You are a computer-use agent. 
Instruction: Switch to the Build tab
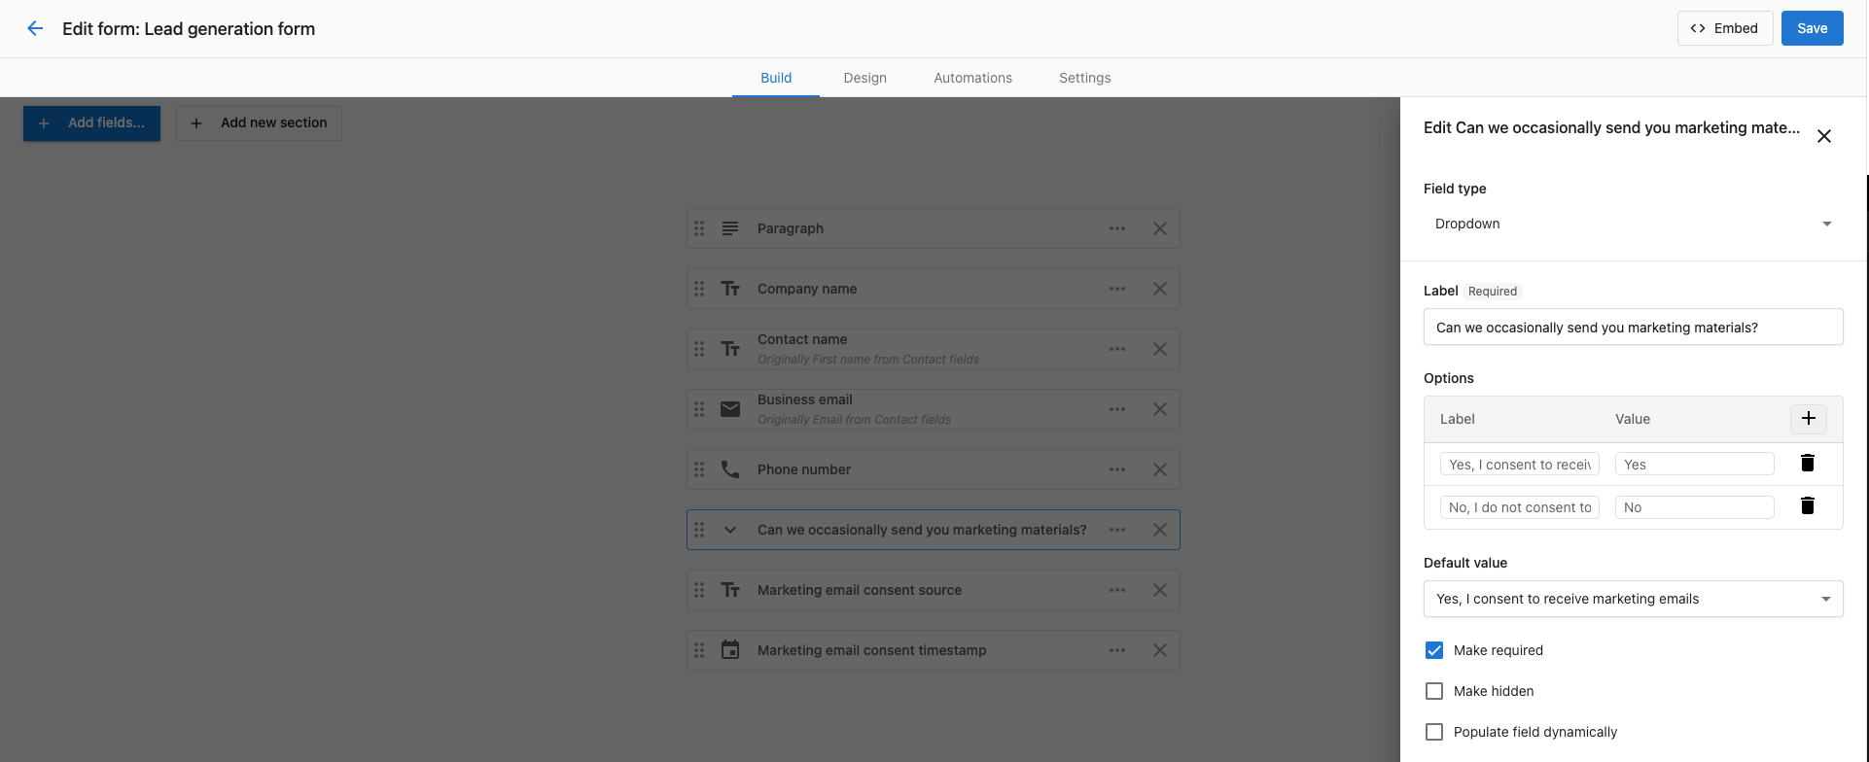(776, 78)
